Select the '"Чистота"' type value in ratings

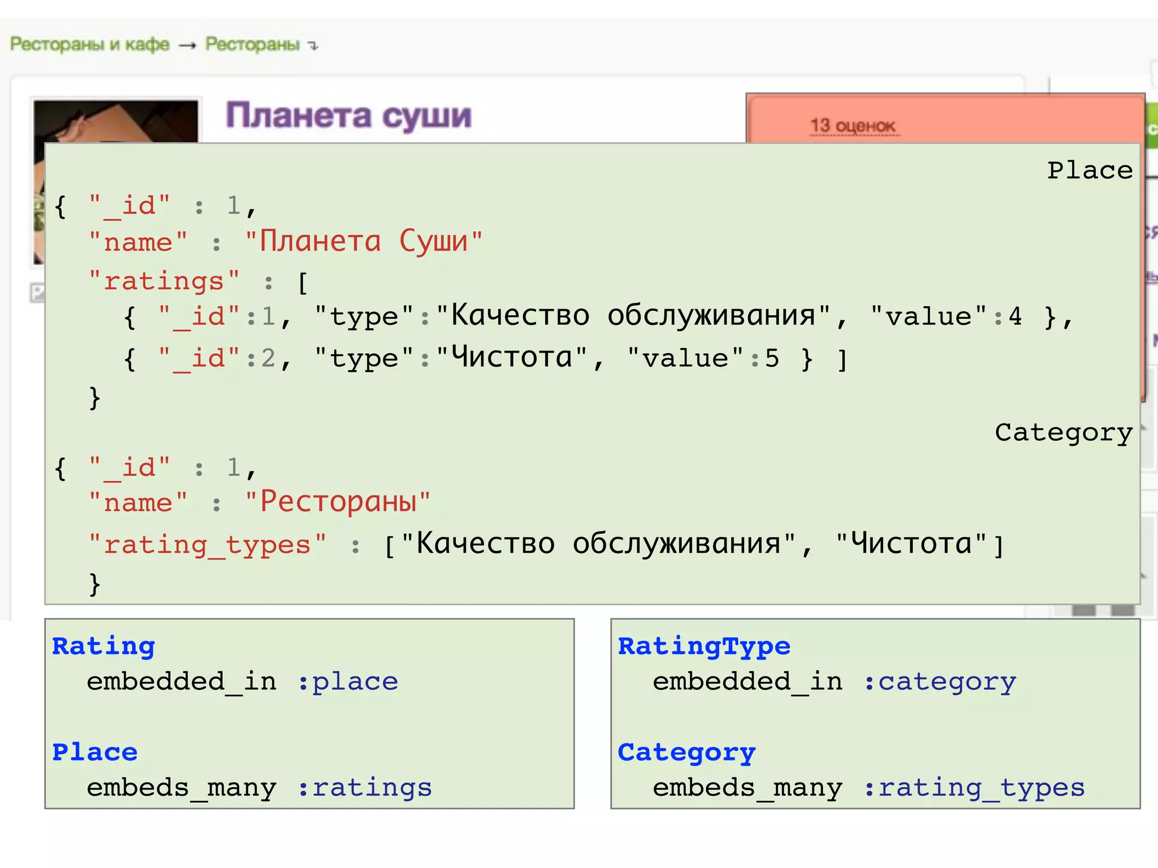pos(512,358)
